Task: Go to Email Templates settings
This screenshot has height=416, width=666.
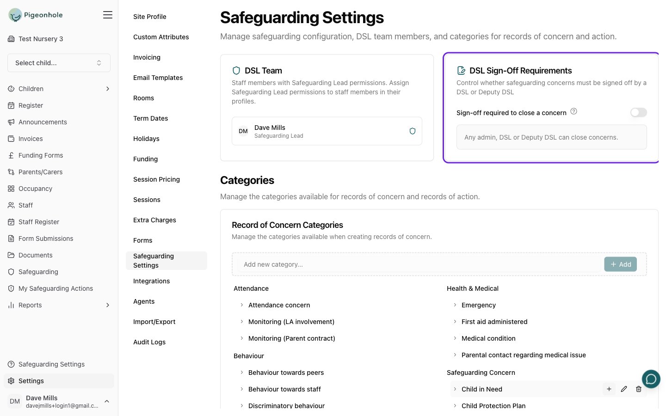Action: pyautogui.click(x=158, y=78)
